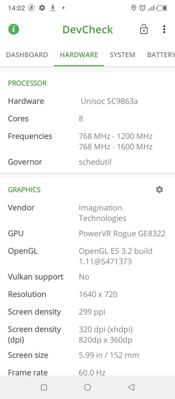Tap the lock icon in header

coord(144,29)
